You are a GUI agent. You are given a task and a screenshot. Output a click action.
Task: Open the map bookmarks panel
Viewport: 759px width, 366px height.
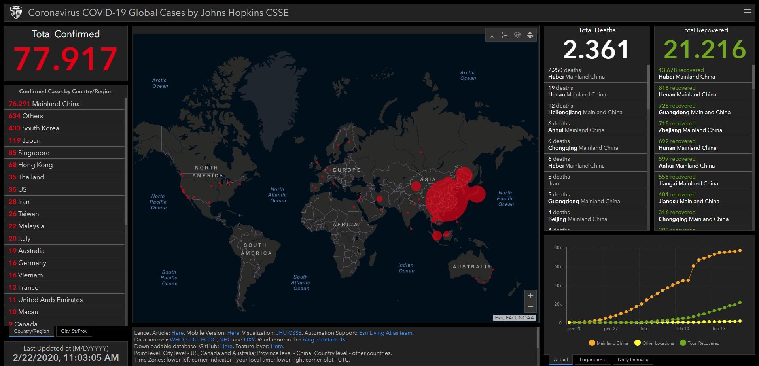pos(492,35)
